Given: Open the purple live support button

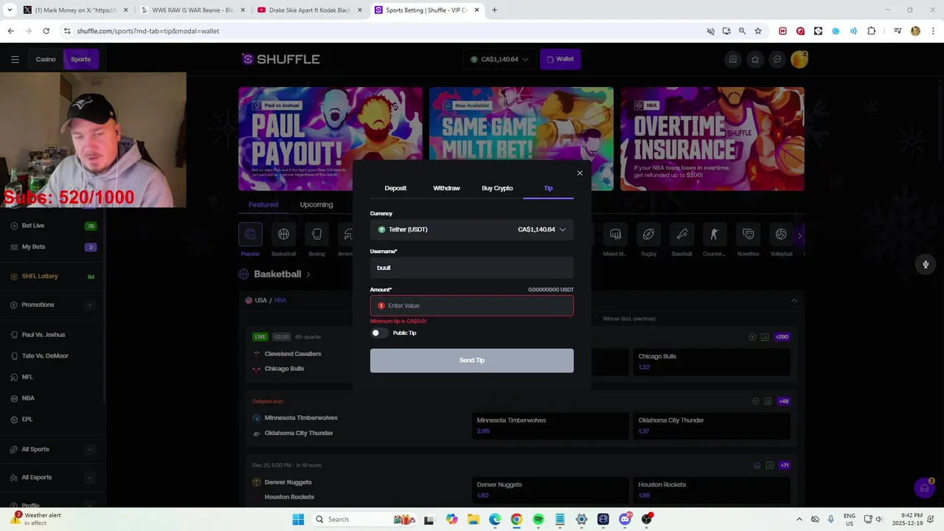Looking at the screenshot, I should pos(924,487).
